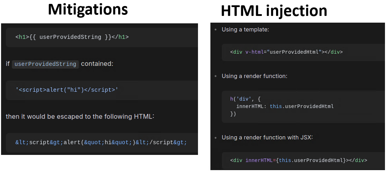
Task: Click the escaped &lt;script&gt; output code
Action: (x=101, y=143)
